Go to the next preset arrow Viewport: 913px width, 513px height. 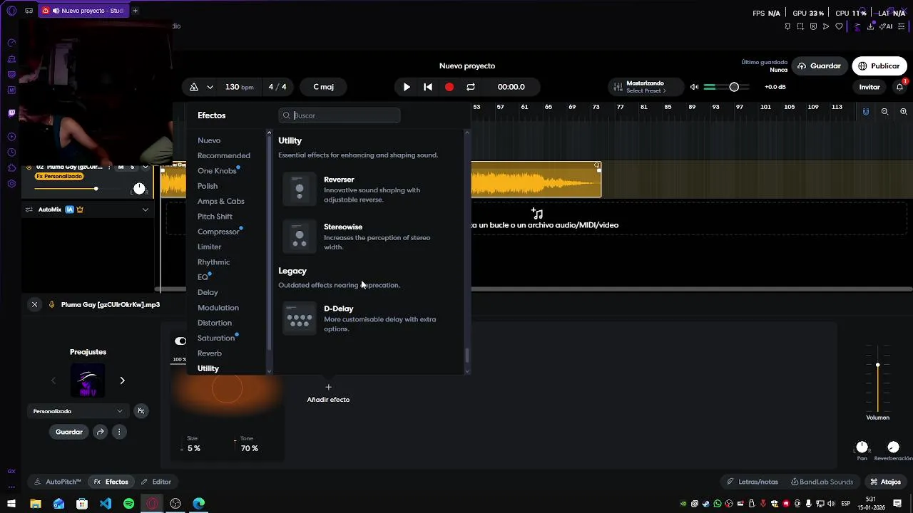coord(122,380)
